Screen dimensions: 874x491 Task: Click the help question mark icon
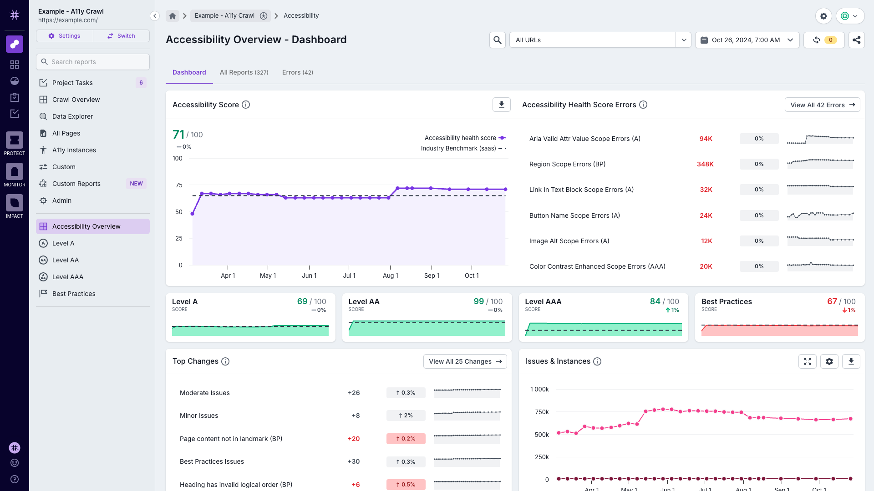pyautogui.click(x=15, y=479)
